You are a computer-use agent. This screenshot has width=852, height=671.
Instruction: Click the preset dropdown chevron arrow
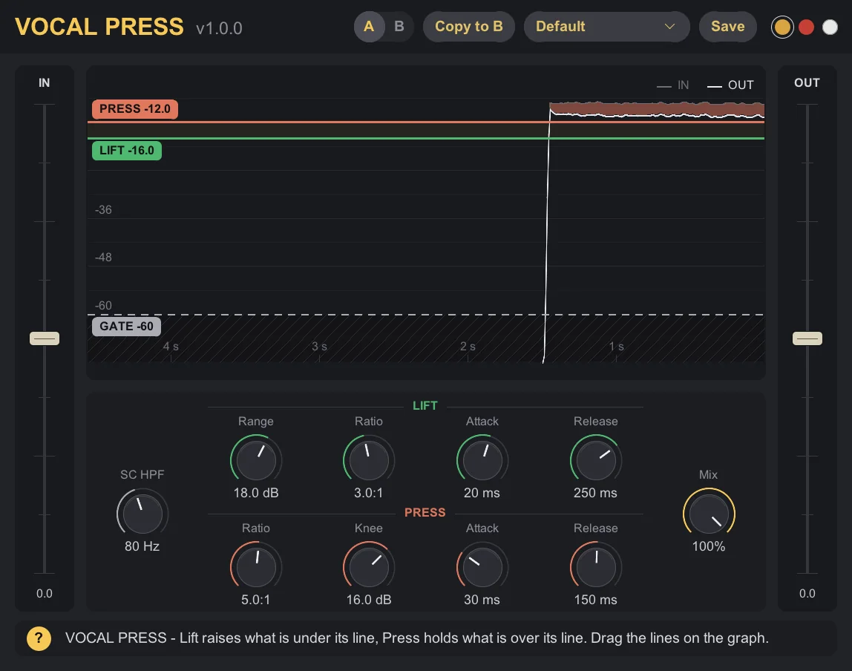[670, 27]
